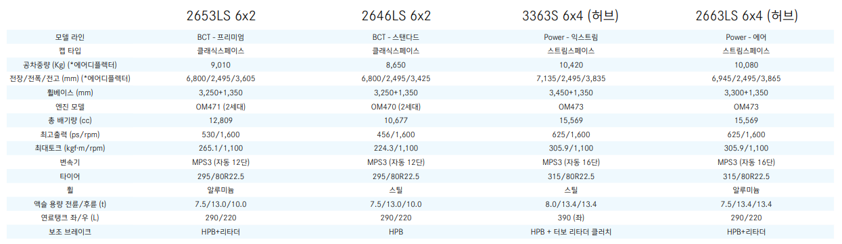Select 290/220 under the 2663LS 6x4 column

tap(746, 218)
